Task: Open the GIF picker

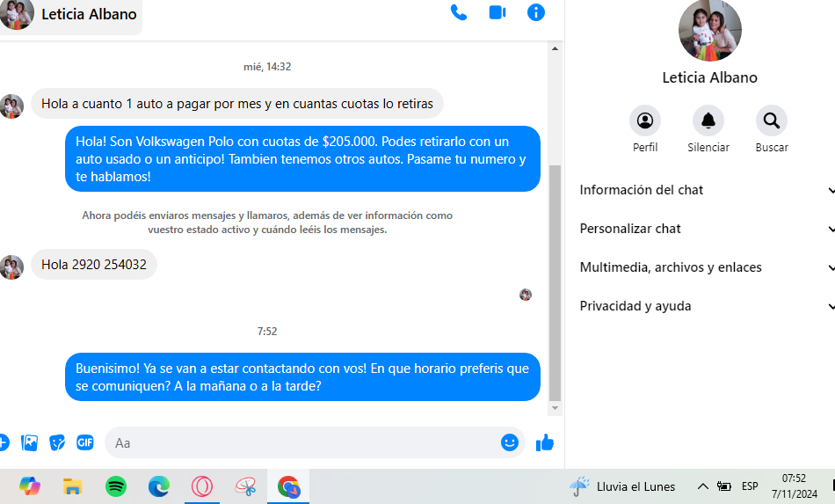Action: (84, 442)
